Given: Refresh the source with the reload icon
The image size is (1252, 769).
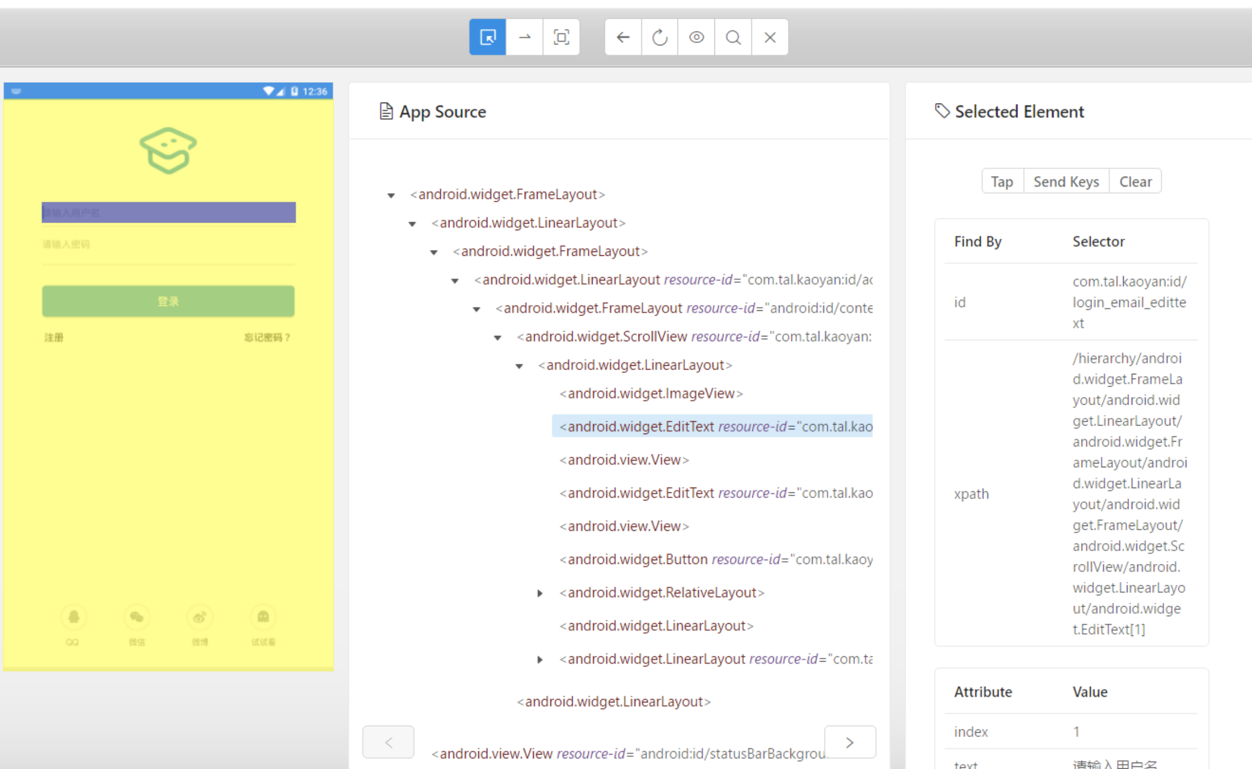Looking at the screenshot, I should tap(659, 37).
